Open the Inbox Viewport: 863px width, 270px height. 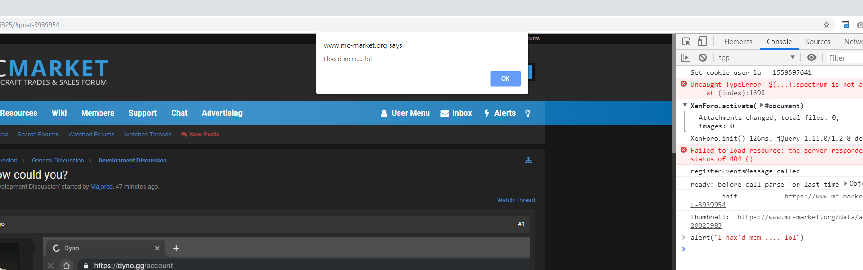click(456, 113)
